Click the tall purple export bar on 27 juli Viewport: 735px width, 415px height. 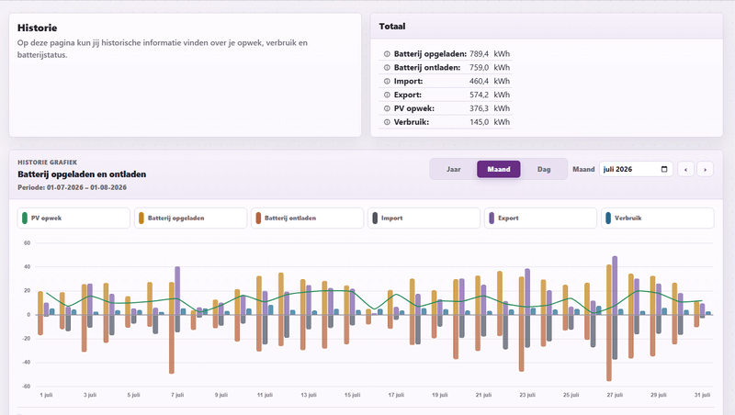(x=615, y=286)
